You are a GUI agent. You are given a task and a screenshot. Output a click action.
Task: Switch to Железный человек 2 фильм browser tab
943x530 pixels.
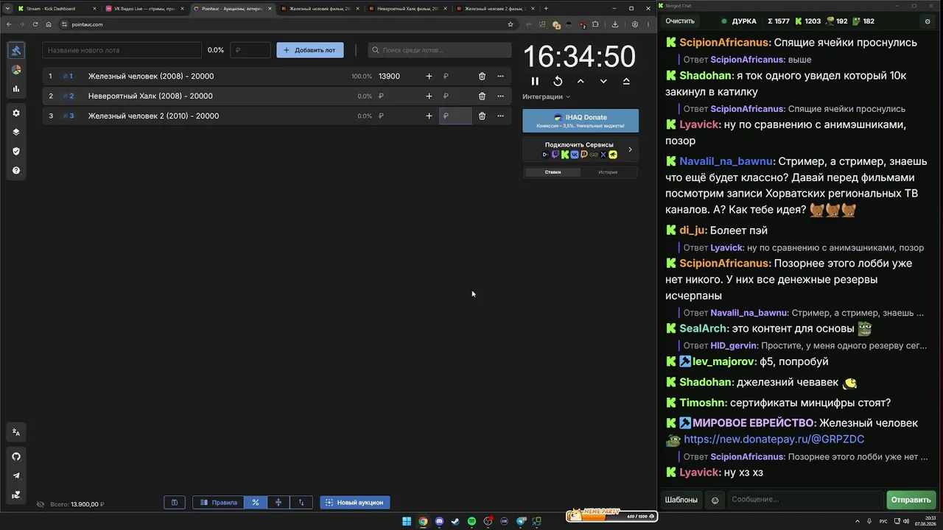coord(494,8)
